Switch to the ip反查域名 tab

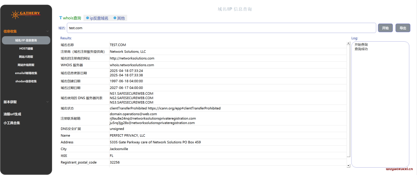(97, 18)
